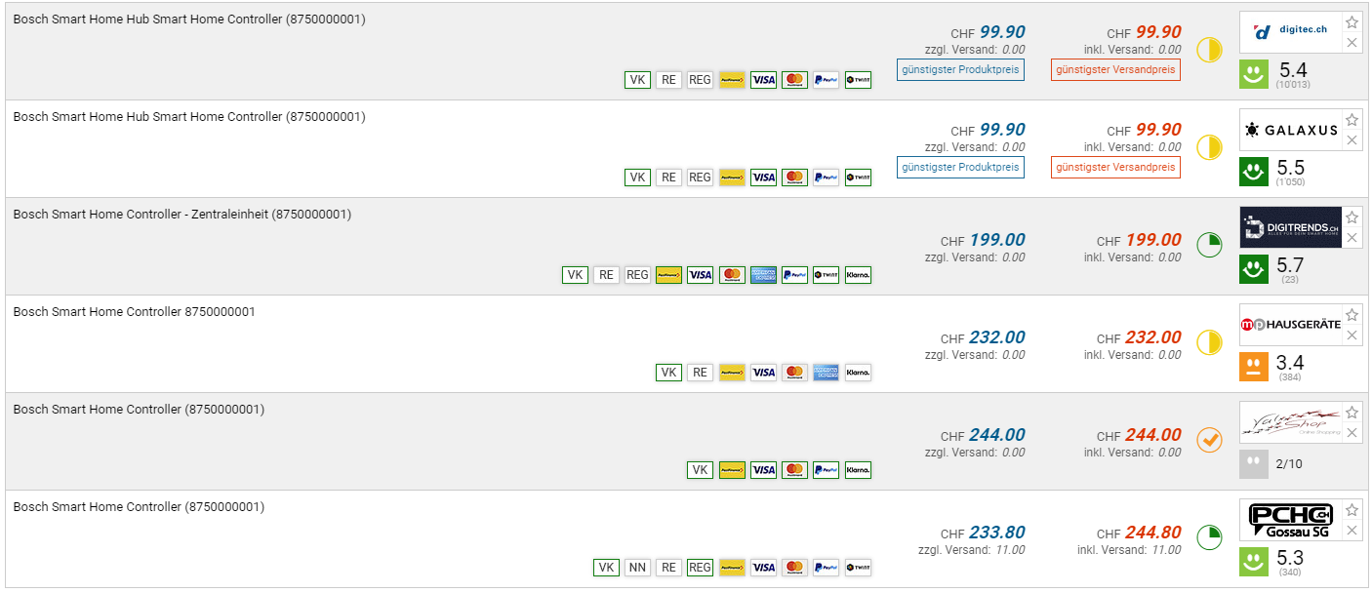Image resolution: width=1372 pixels, height=593 pixels.
Task: Click the Klarna payment icon in the Hausgeräte row
Action: (x=858, y=373)
